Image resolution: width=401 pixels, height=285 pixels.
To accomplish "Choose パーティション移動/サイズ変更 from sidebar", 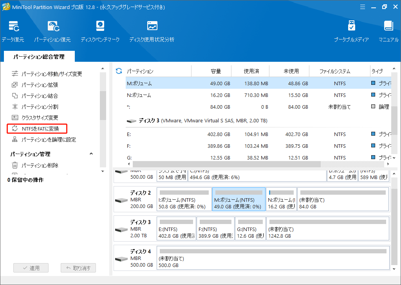I will click(x=52, y=74).
